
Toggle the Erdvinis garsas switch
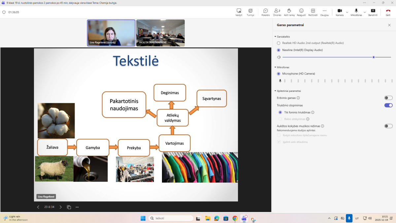tap(388, 98)
